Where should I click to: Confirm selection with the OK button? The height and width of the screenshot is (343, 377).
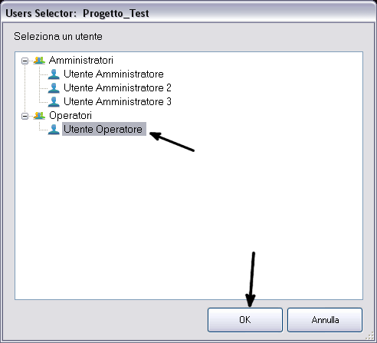[245, 320]
